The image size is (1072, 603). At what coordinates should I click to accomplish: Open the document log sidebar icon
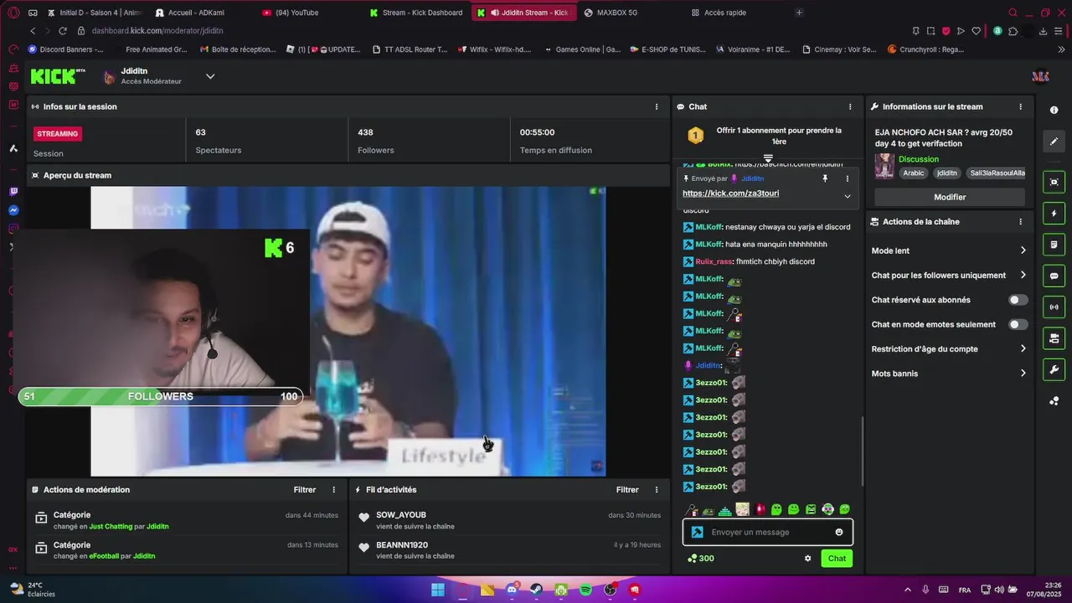[1054, 245]
